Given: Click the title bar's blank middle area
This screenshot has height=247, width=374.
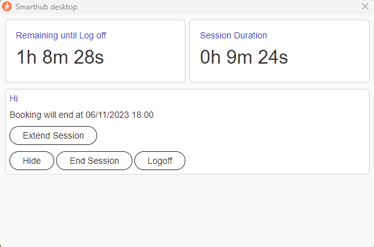Looking at the screenshot, I should pos(214,7).
